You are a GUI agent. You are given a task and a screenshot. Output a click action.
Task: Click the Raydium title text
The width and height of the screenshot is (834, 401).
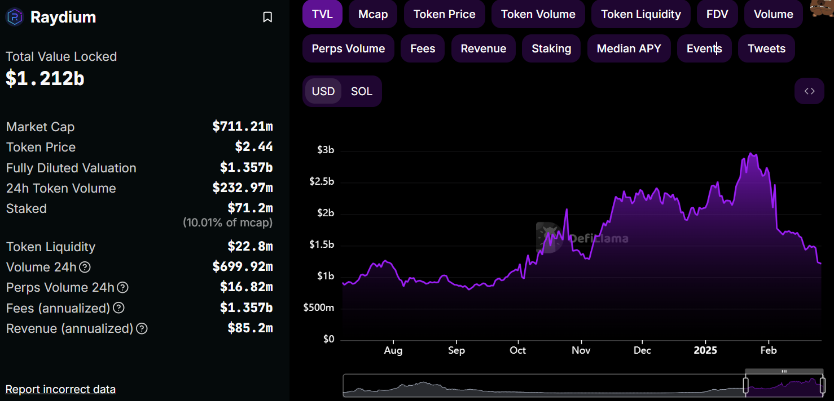(x=63, y=17)
